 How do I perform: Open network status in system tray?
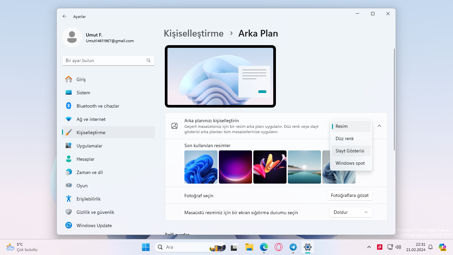coord(390,247)
